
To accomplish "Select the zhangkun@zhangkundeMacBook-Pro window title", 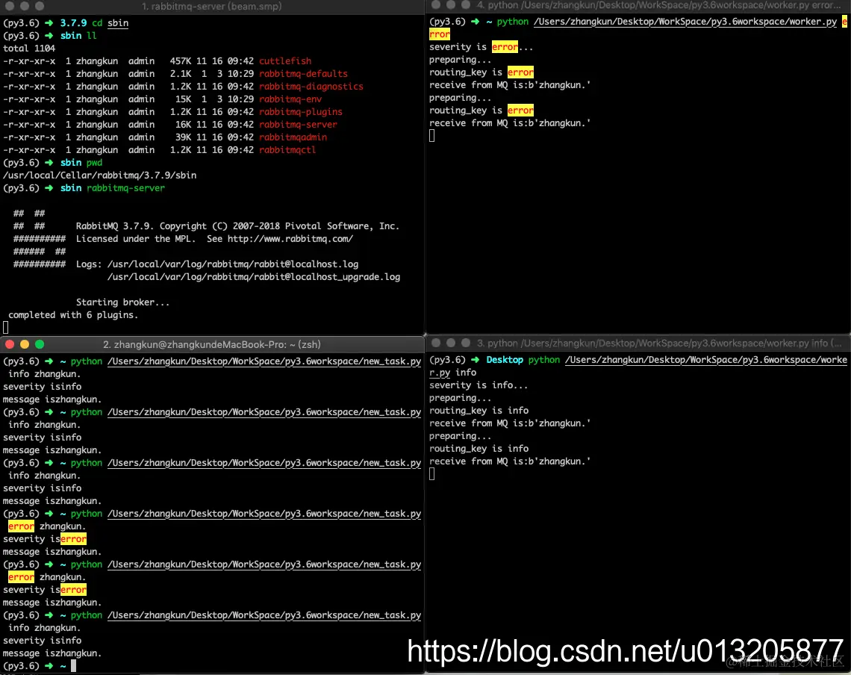I will tap(212, 344).
